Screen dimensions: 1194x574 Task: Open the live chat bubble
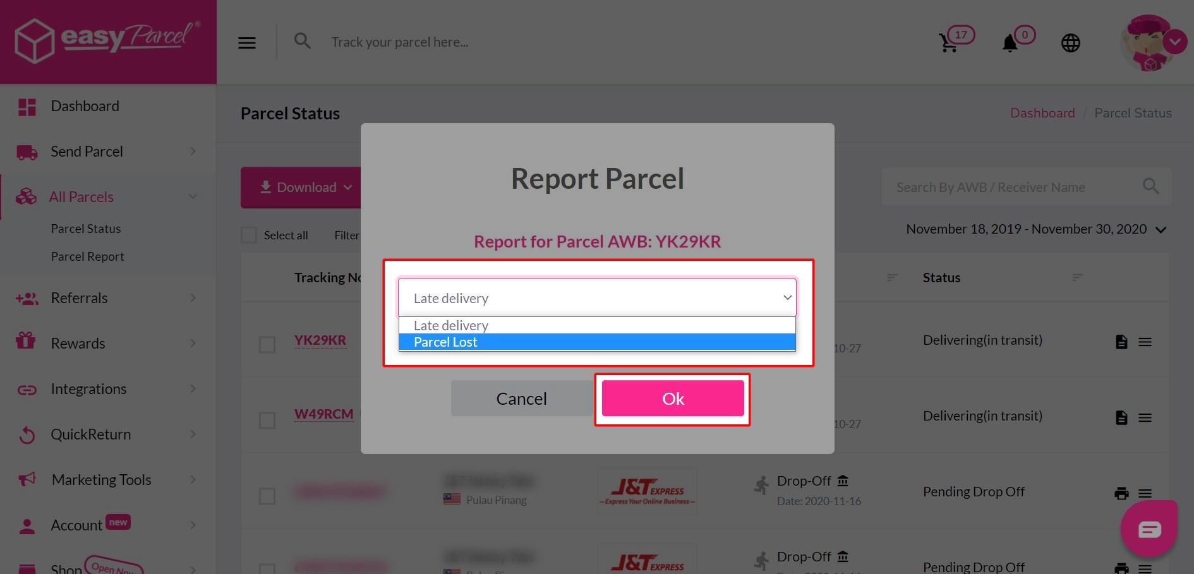[1150, 529]
